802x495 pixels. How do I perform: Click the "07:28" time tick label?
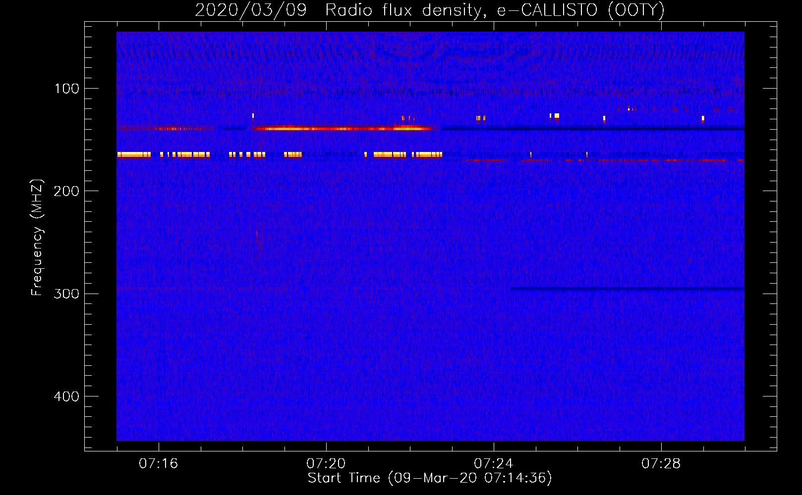661,464
